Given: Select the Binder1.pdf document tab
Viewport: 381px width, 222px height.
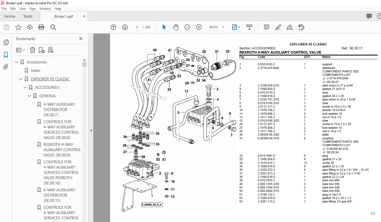Looking at the screenshot, I should click(64, 16).
